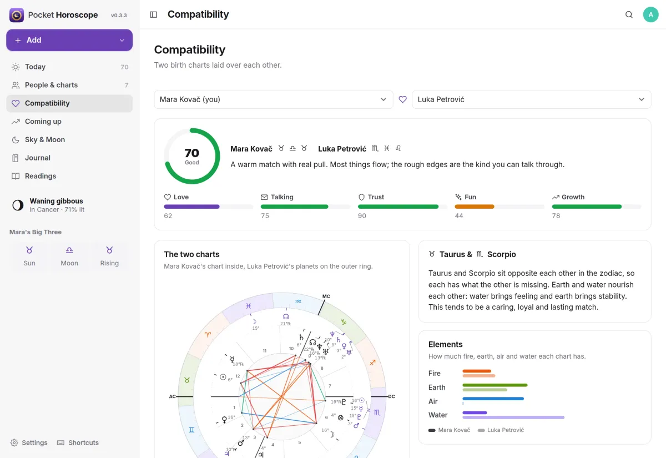666x458 pixels.
Task: Click the 'in Cancer · 71% lit' text
Action: (57, 210)
